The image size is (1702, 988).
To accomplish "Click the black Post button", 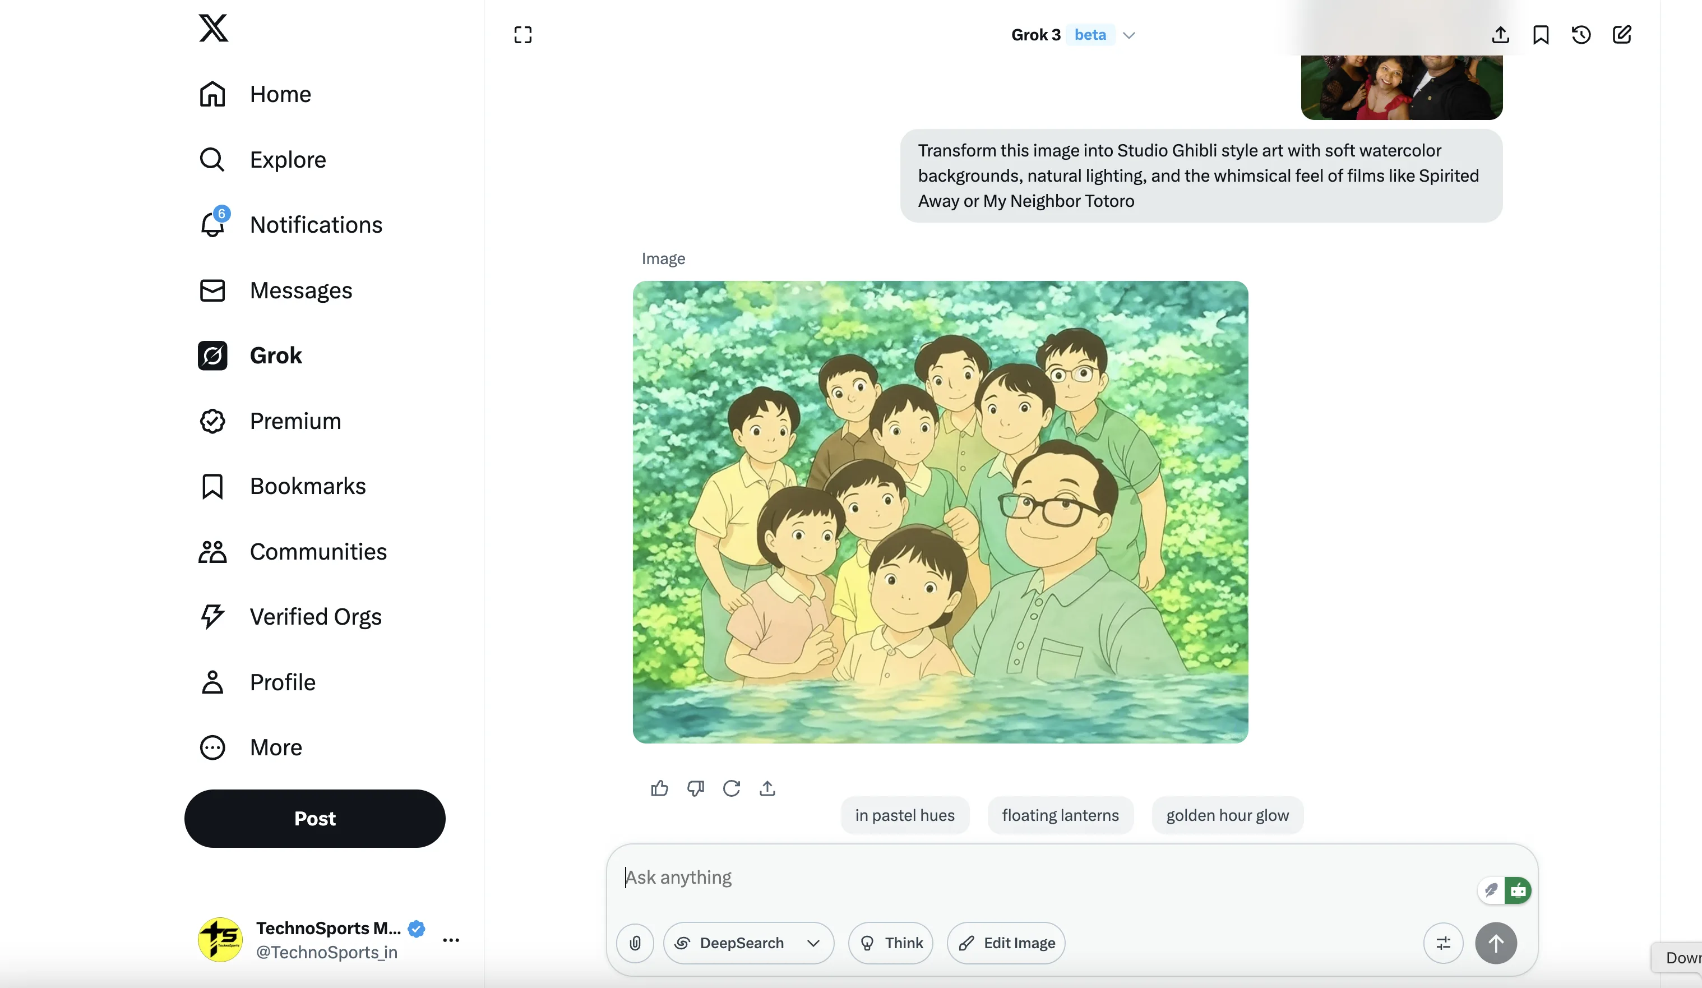I will click(314, 819).
